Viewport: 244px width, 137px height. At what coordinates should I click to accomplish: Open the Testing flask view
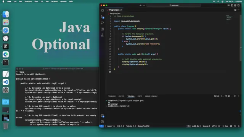click(102, 35)
